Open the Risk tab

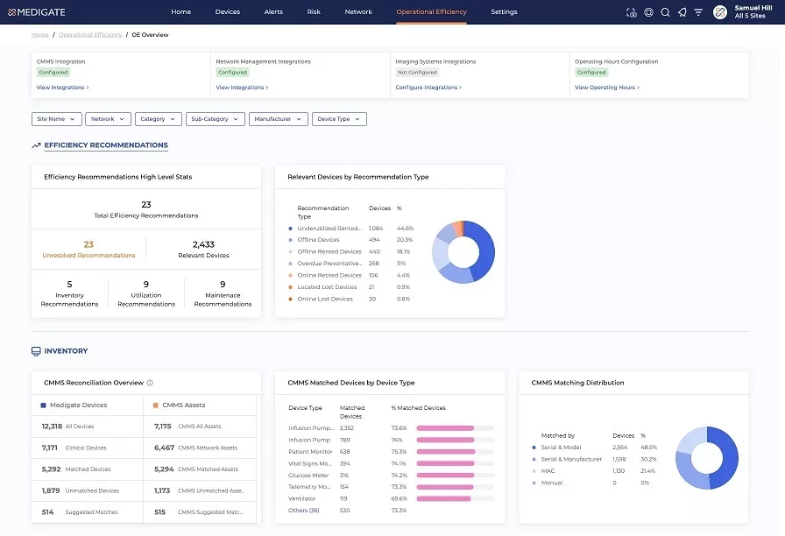pyautogui.click(x=314, y=11)
